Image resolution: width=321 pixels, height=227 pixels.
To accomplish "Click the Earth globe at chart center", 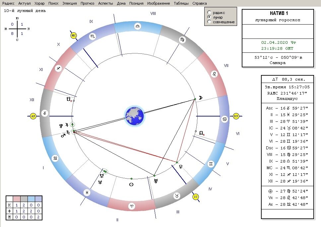I will (x=135, y=116).
